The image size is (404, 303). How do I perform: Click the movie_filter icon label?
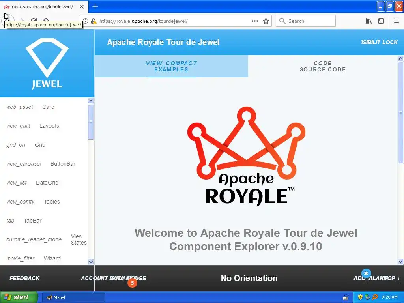pyautogui.click(x=21, y=258)
